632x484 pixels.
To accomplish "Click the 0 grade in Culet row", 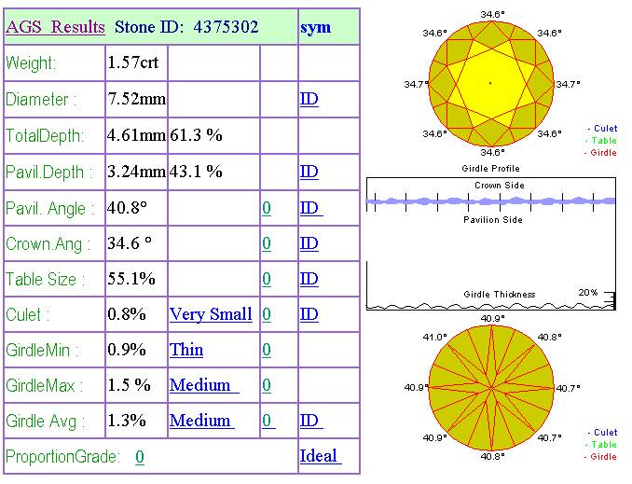I will 267,314.
